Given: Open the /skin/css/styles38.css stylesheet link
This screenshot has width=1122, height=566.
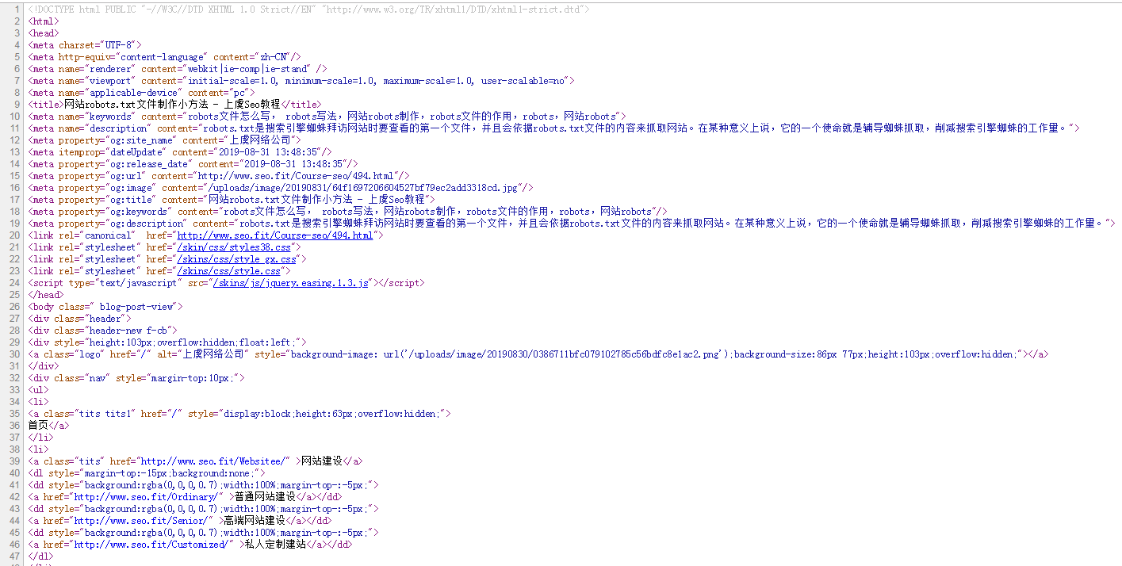Looking at the screenshot, I should (234, 247).
